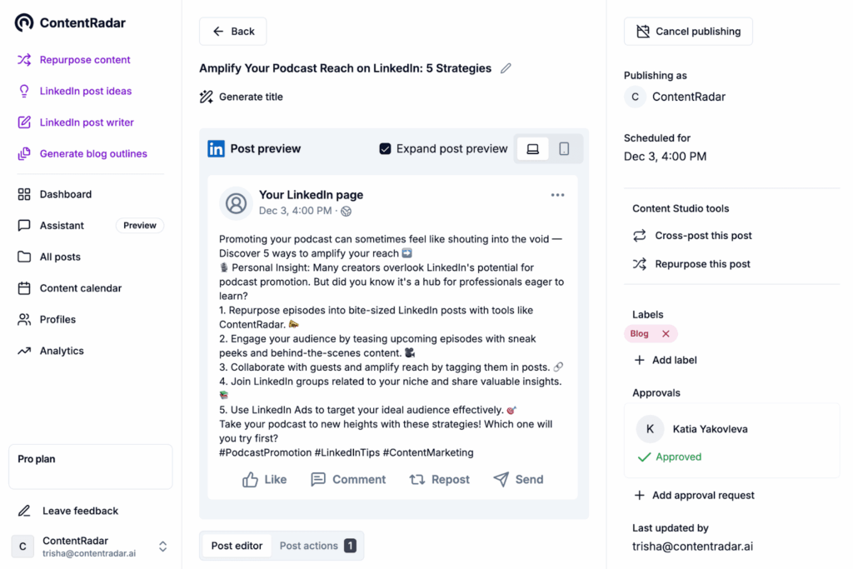The height and width of the screenshot is (569, 853).
Task: Switch to desktop preview mode
Action: click(x=533, y=148)
